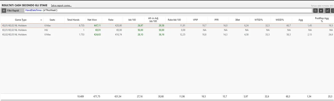Save the current filter with the disk icon
334x101 pixels.
316,11
